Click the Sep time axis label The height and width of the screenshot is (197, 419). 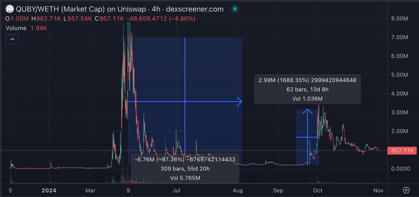278,190
